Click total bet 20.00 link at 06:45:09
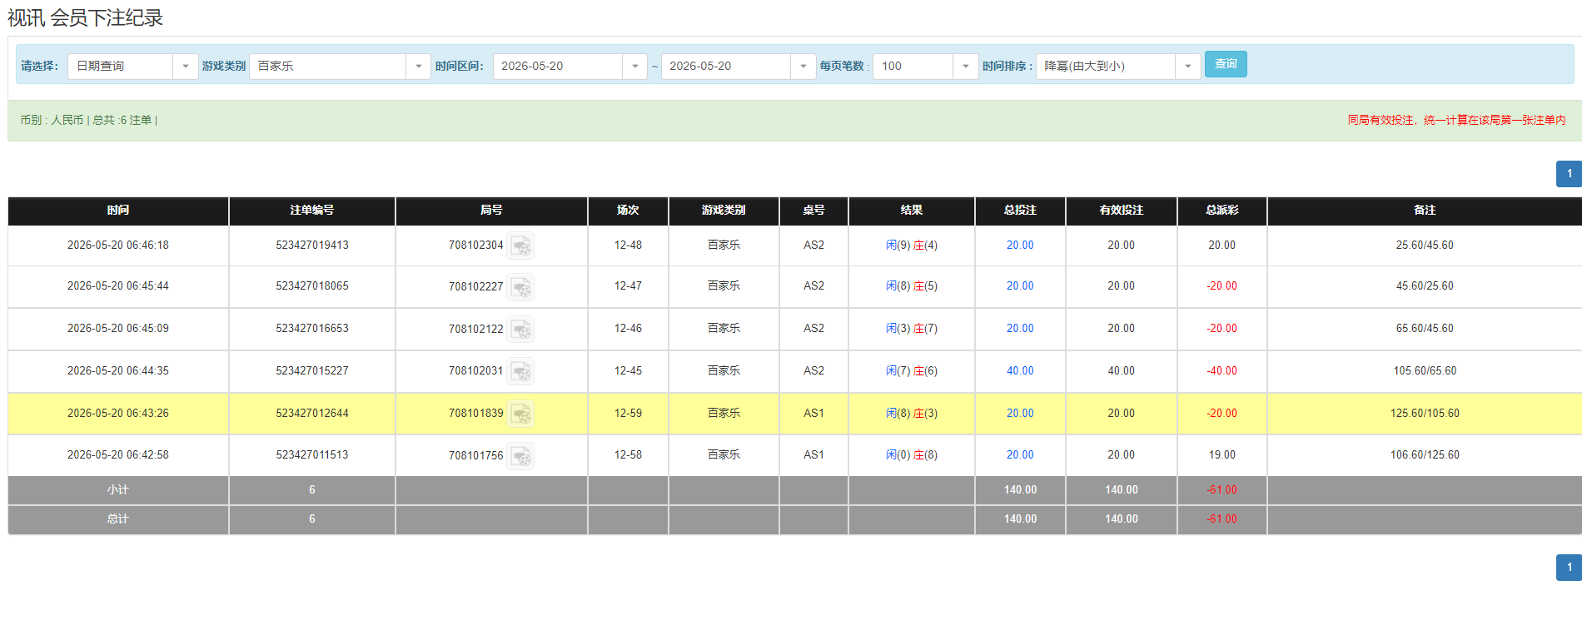Viewport: 1582px width, 640px height. click(1020, 329)
